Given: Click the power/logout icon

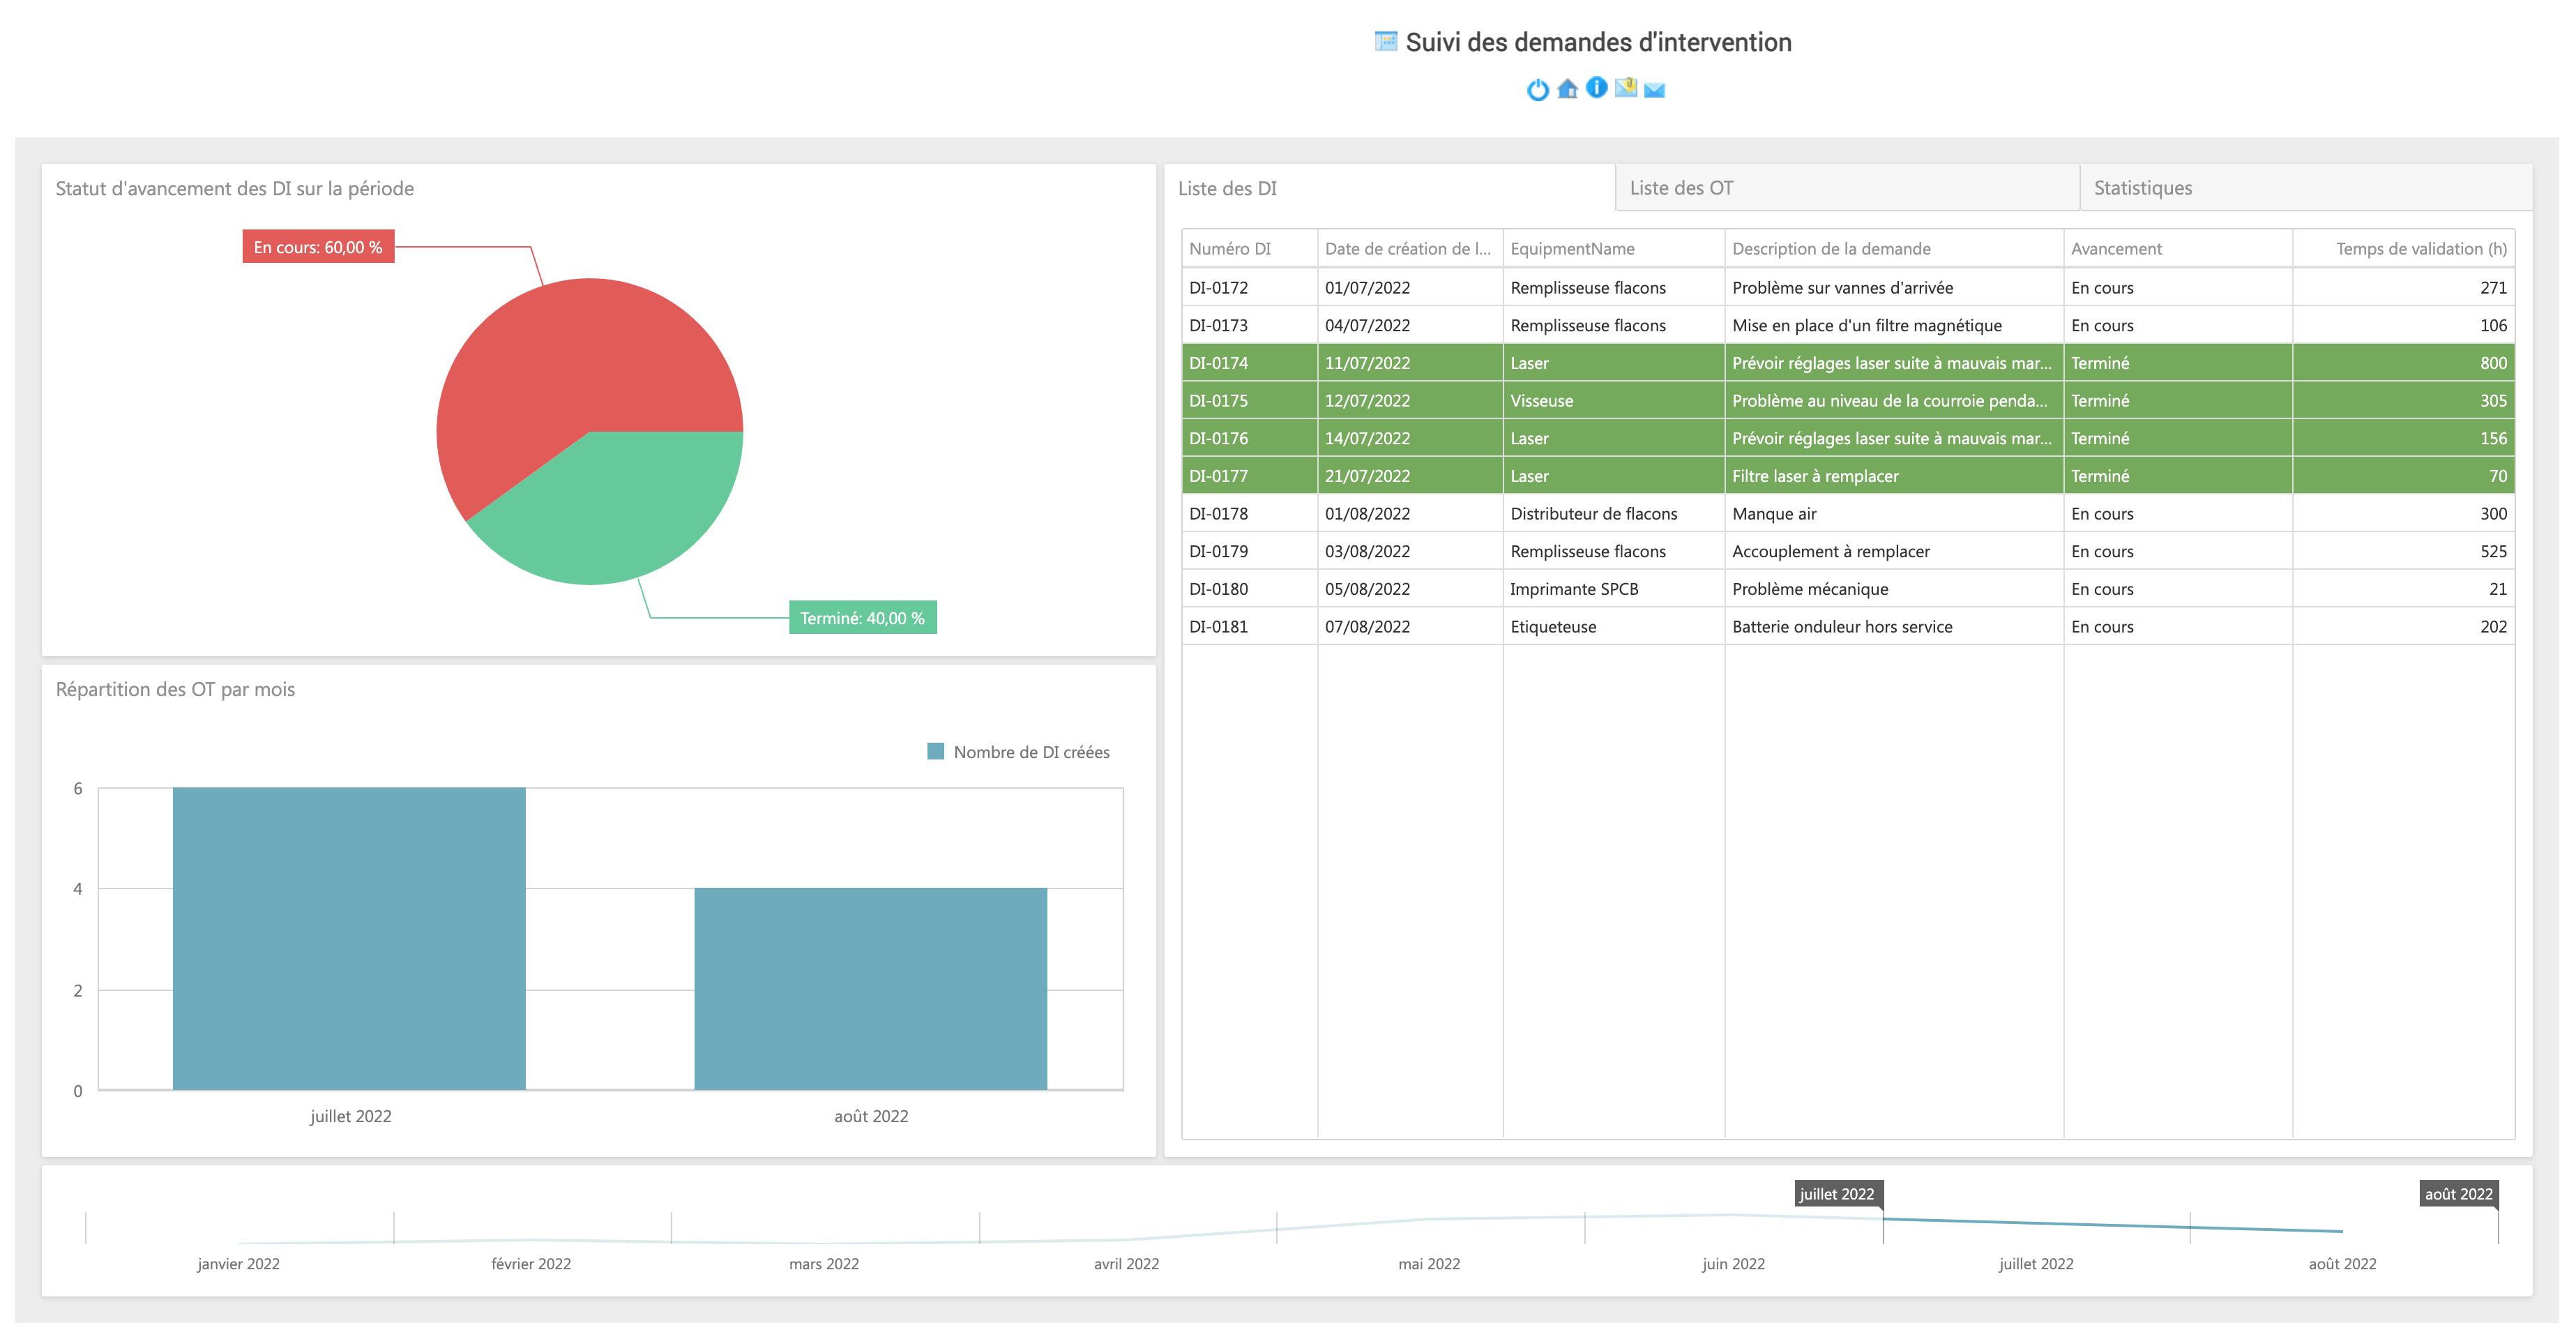Looking at the screenshot, I should tap(1537, 90).
